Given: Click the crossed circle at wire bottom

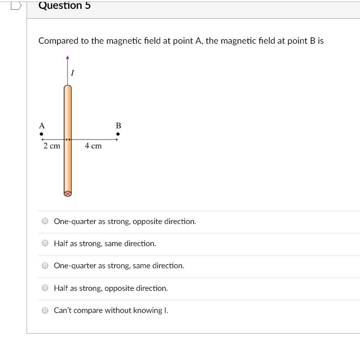Looking at the screenshot, I should (x=68, y=194).
